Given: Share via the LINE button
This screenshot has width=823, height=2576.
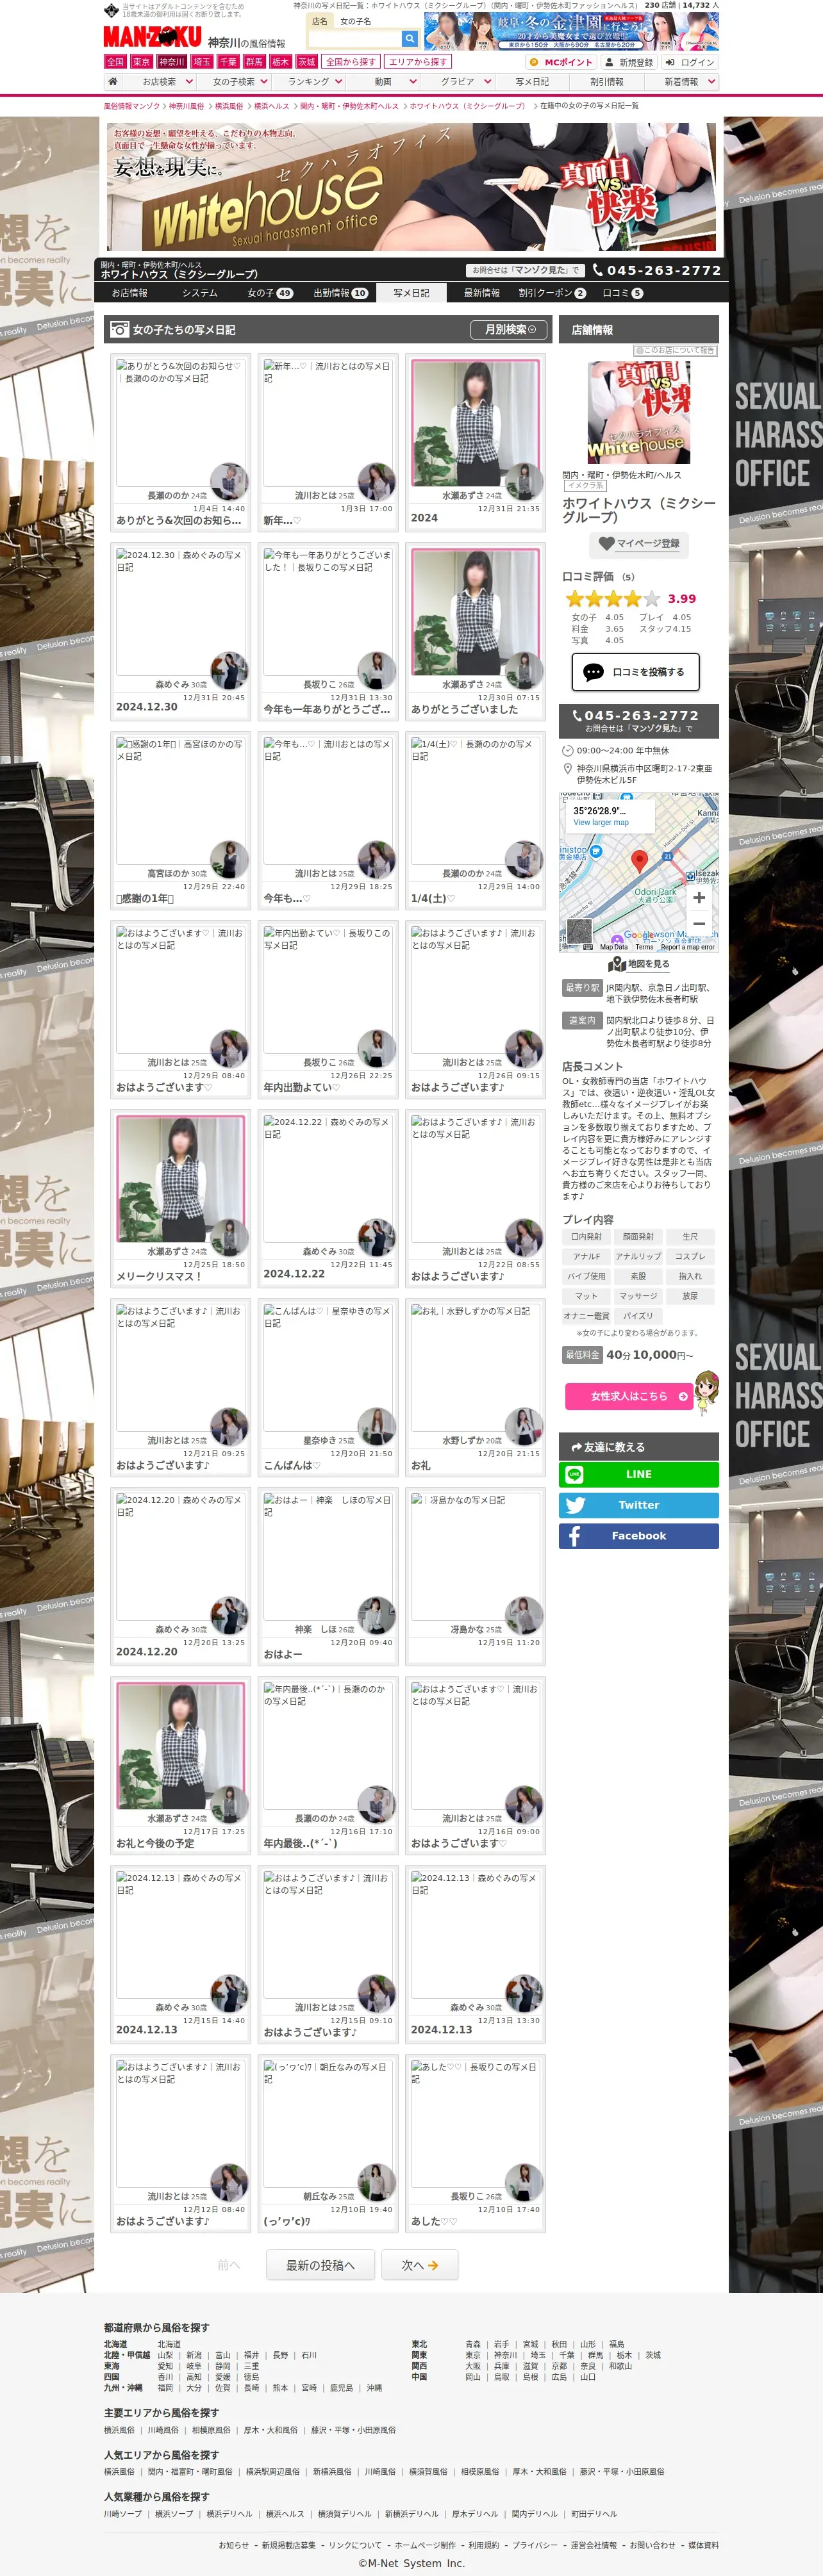Looking at the screenshot, I should [638, 1474].
